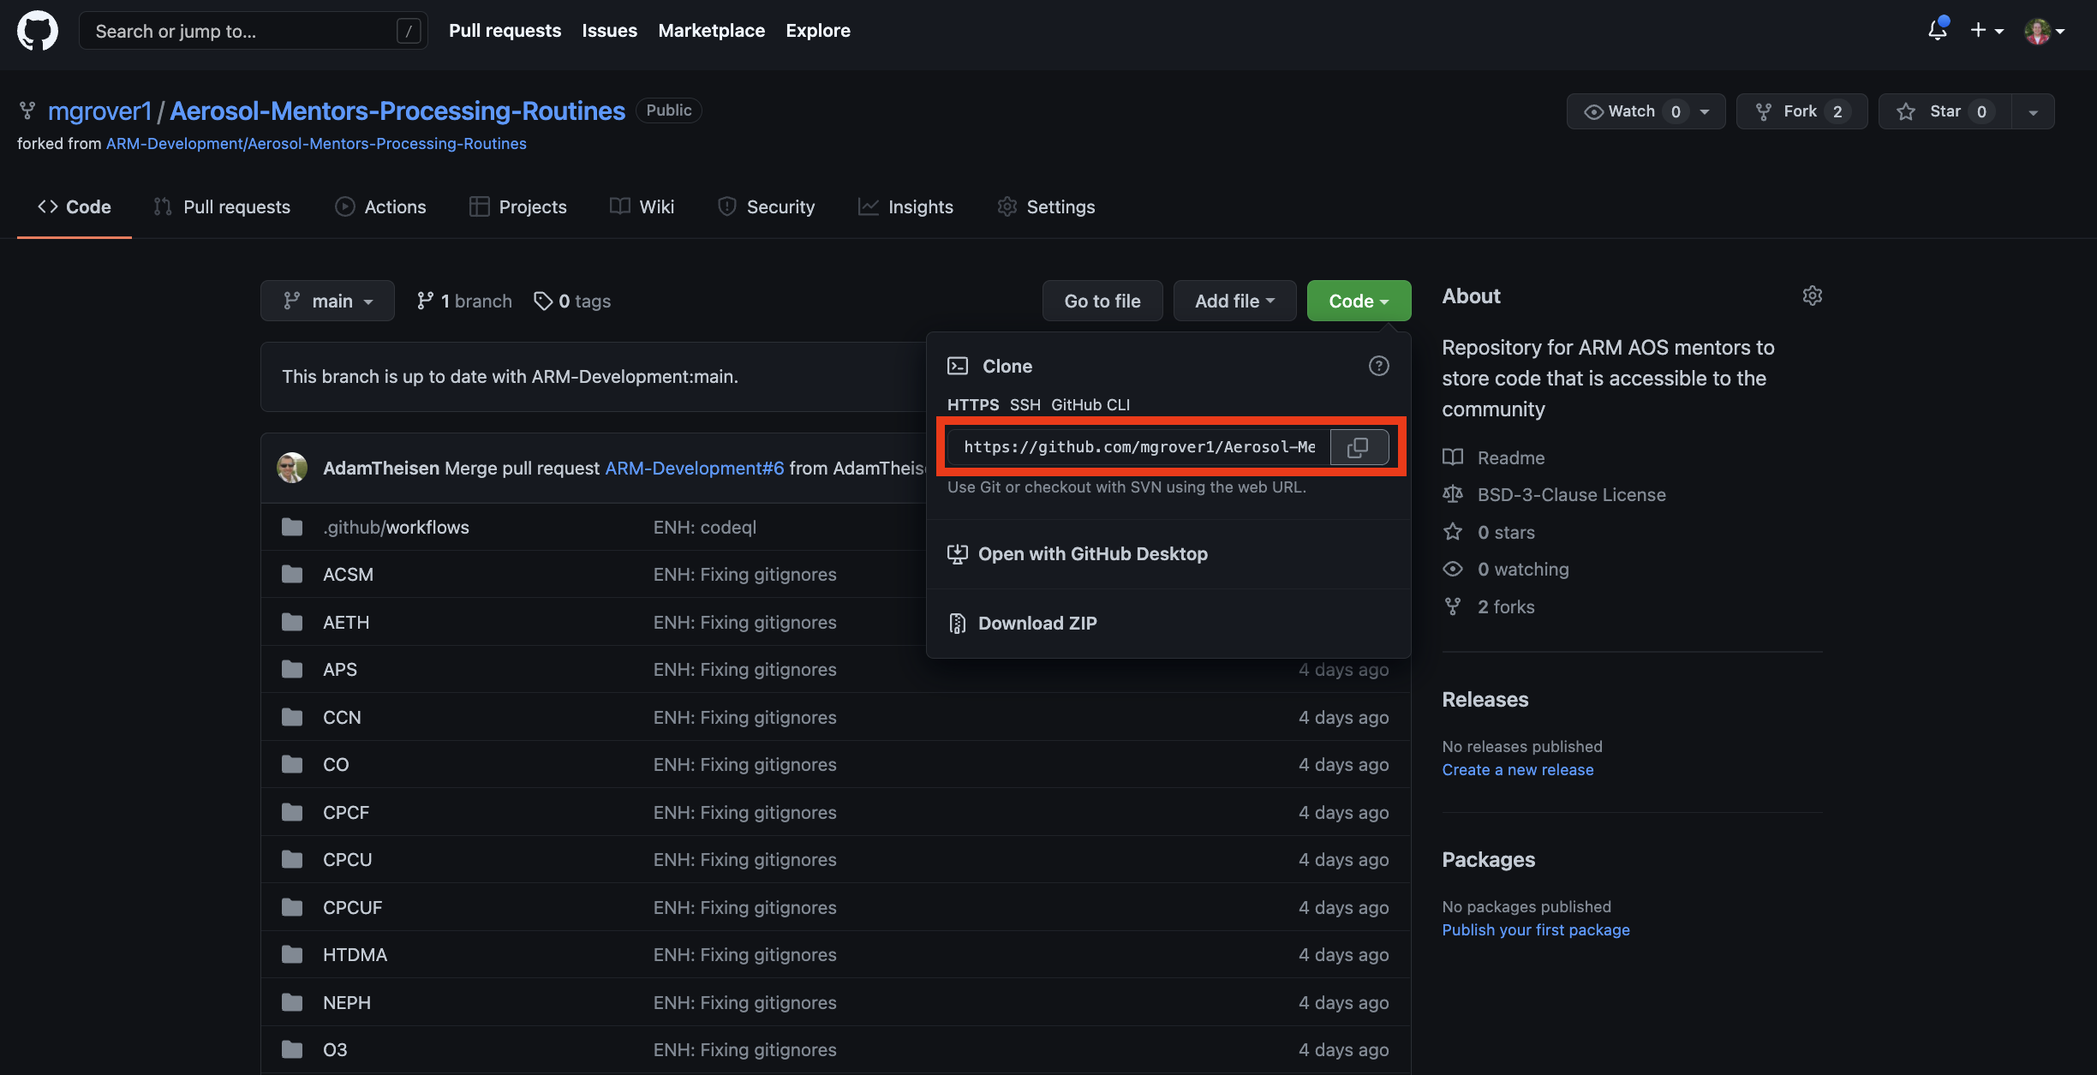The width and height of the screenshot is (2097, 1075).
Task: Toggle the green Code dropdown
Action: pos(1359,301)
